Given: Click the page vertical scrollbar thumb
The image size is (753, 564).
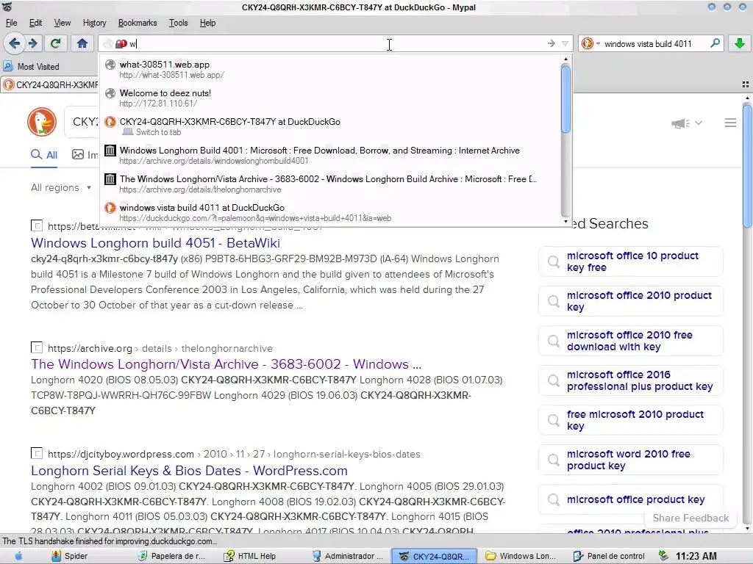Looking at the screenshot, I should [747, 165].
